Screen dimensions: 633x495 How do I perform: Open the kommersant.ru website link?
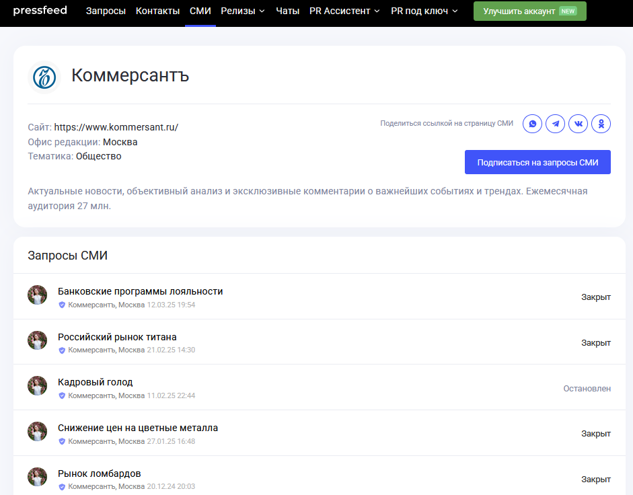click(x=116, y=127)
